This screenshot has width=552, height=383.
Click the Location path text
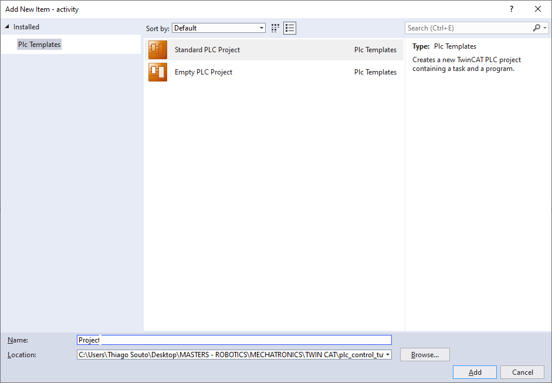231,355
